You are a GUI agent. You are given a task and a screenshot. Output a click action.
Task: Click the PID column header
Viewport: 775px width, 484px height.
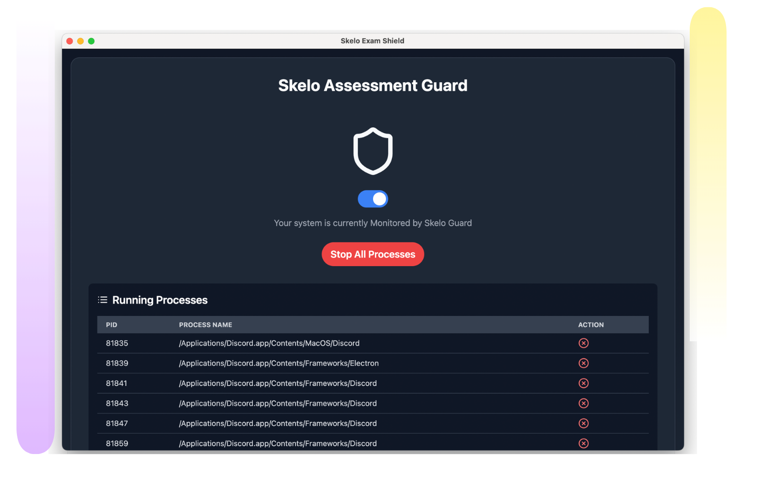coord(111,325)
